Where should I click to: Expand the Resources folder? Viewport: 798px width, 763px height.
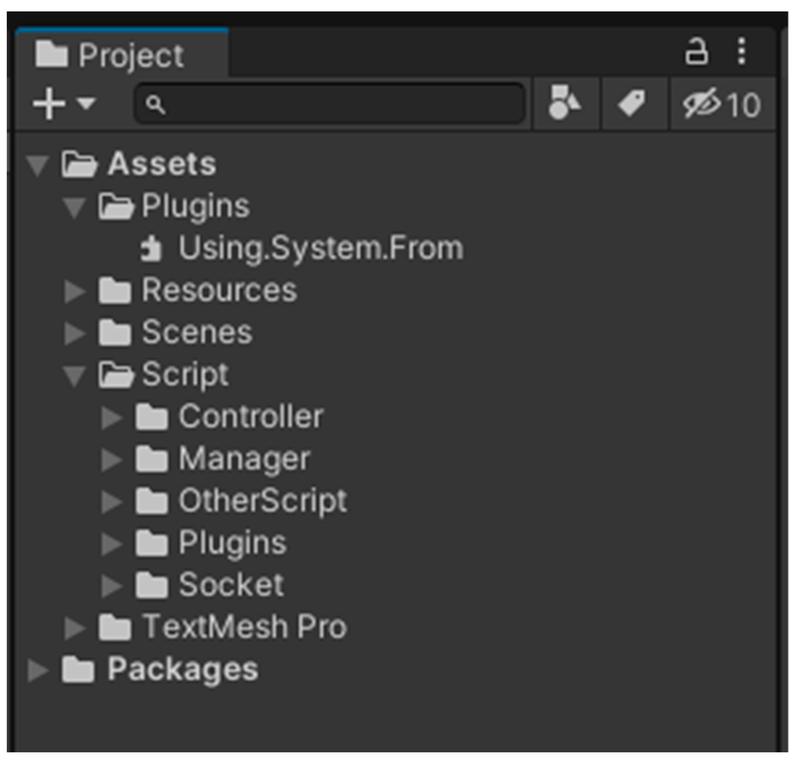pos(75,291)
